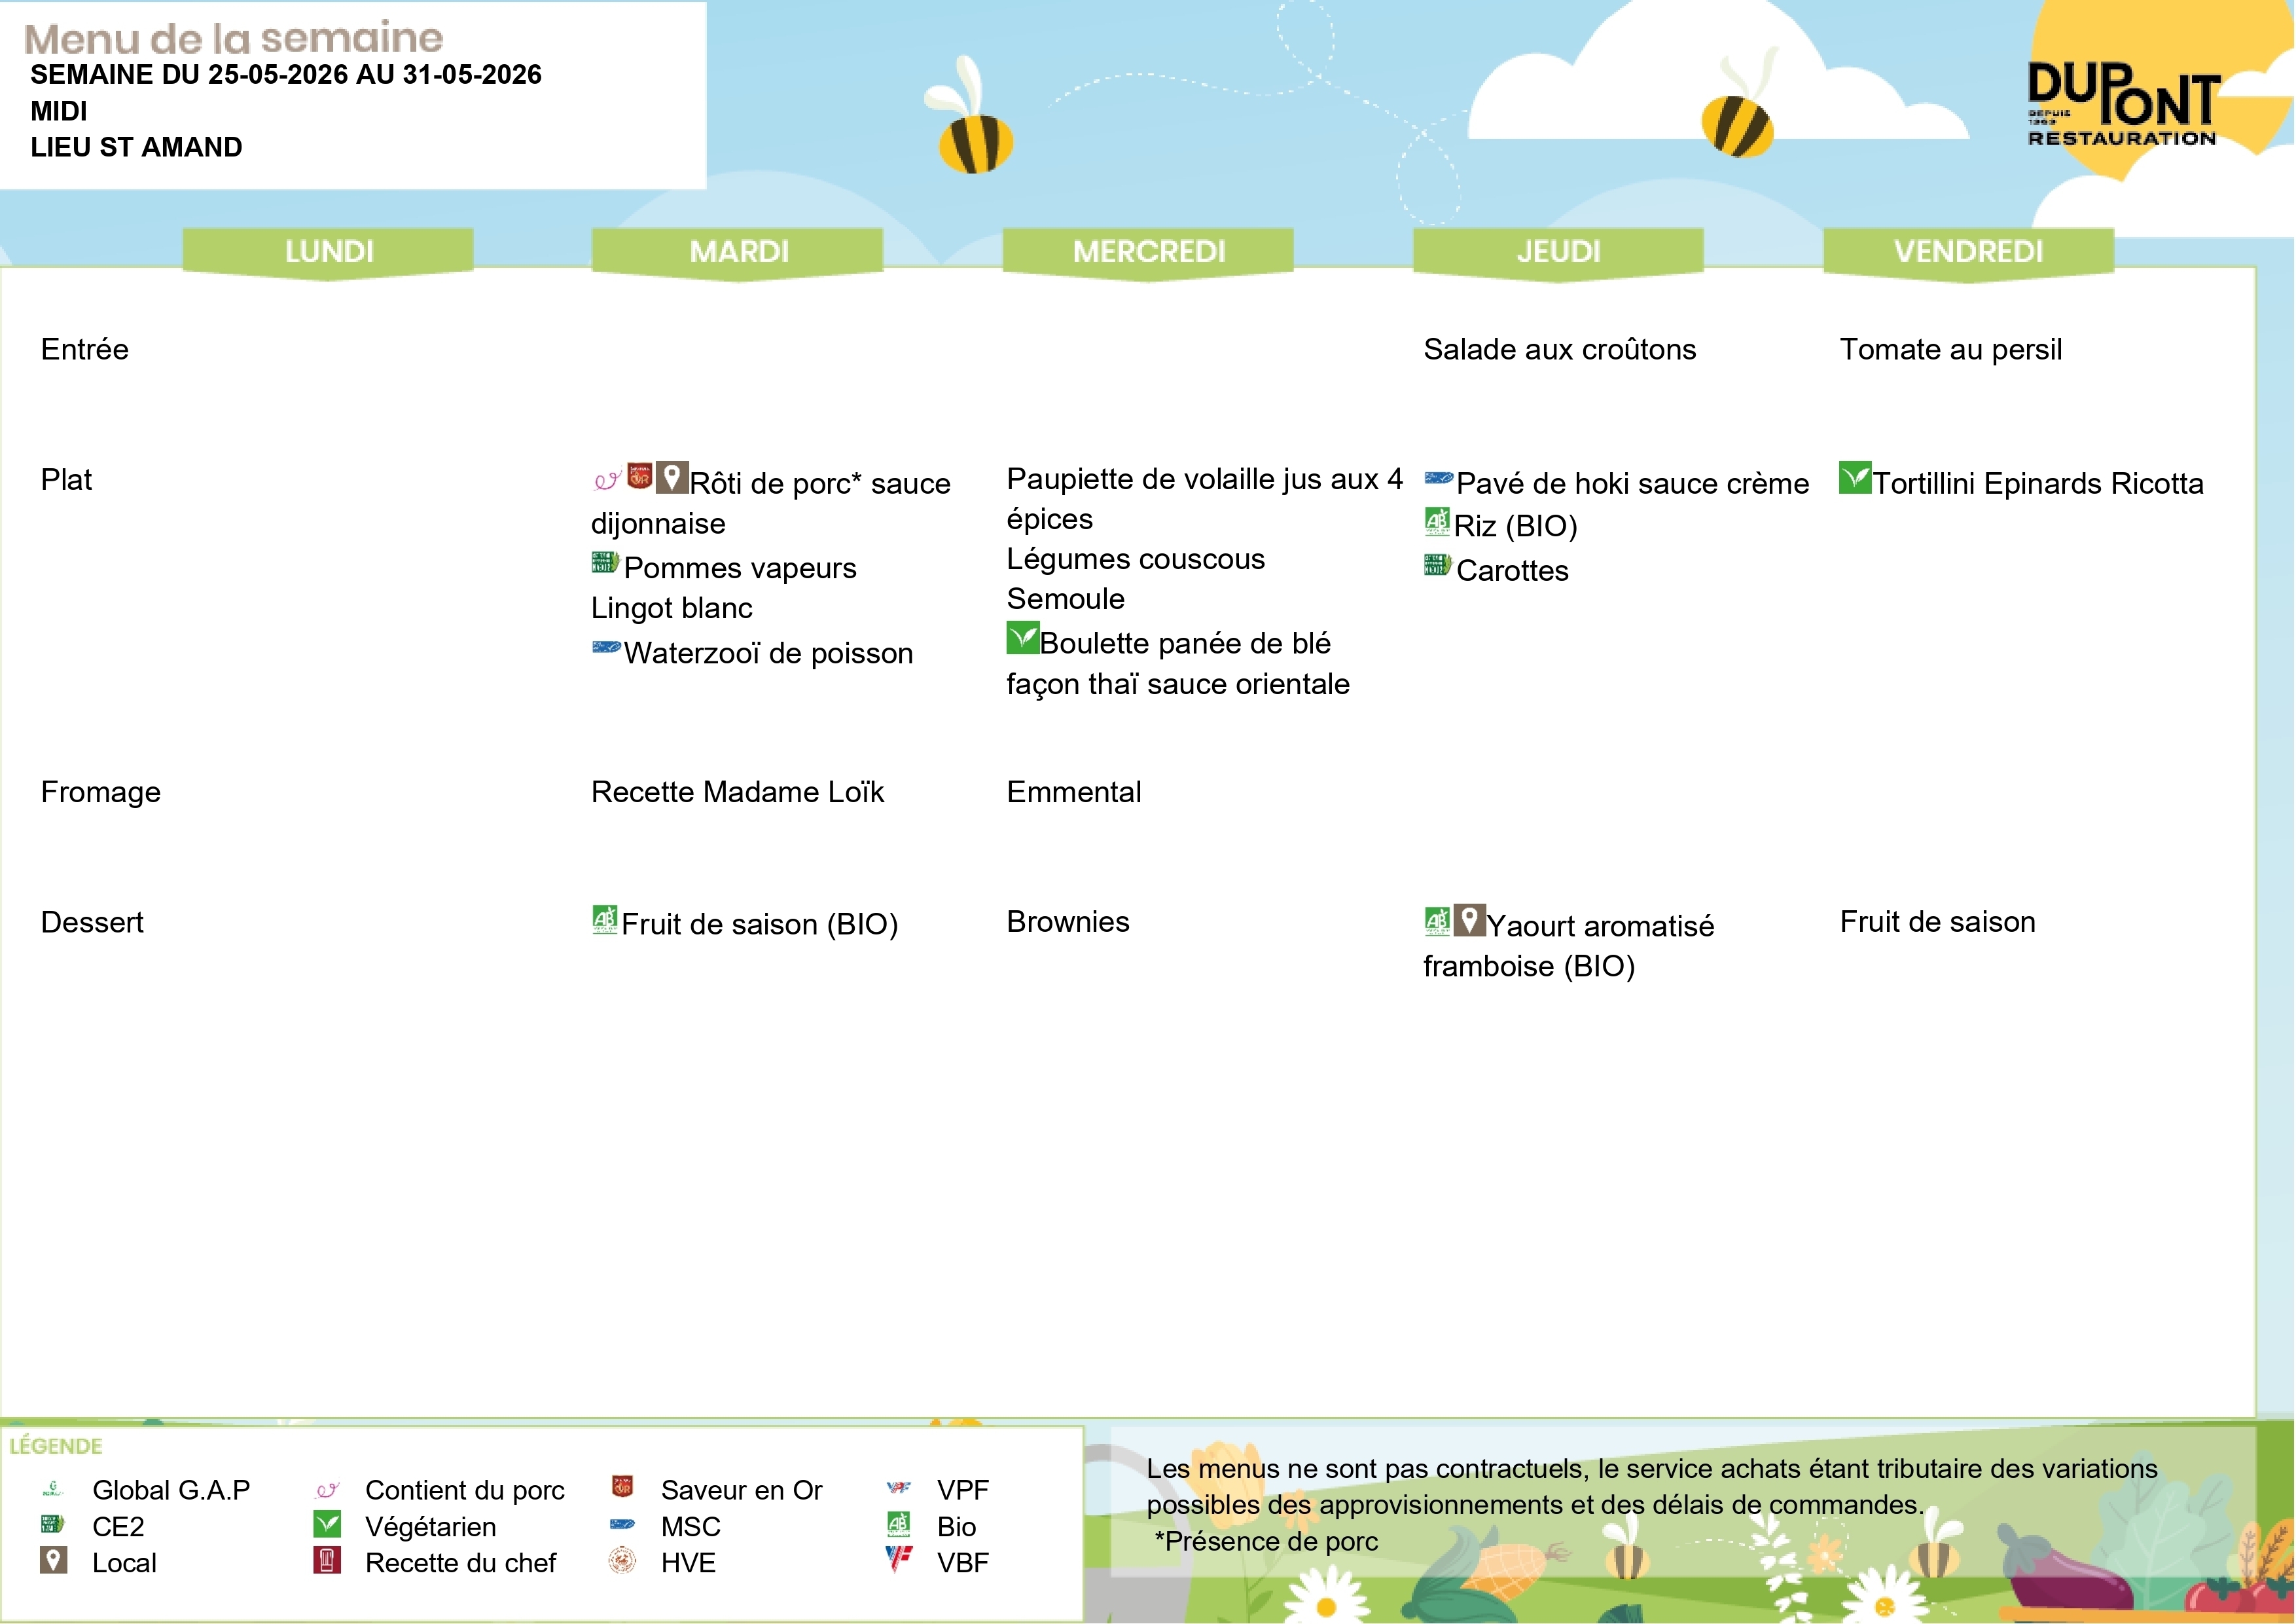The image size is (2296, 1624).
Task: Click the MSC icon beside Pavé de hoki
Action: pos(1439,478)
